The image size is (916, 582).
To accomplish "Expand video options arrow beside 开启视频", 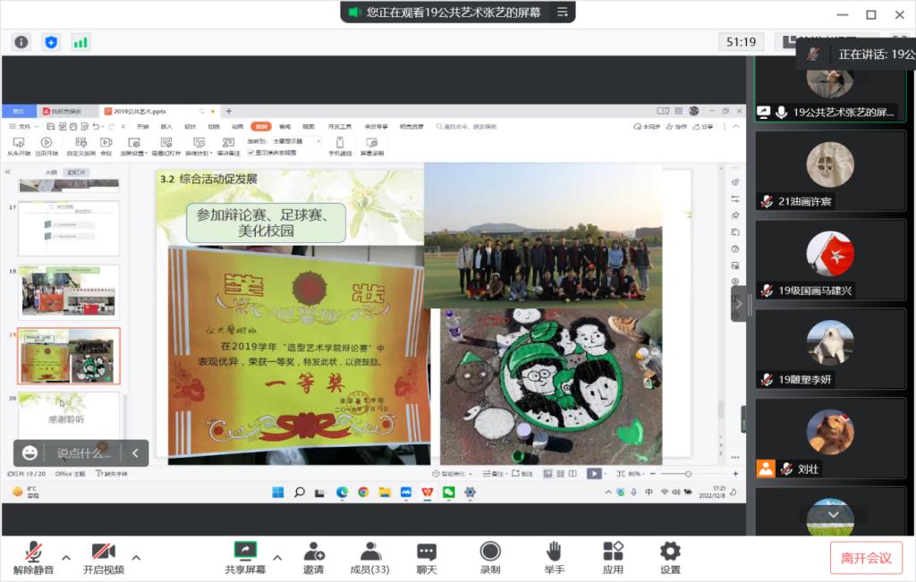I will [x=136, y=558].
